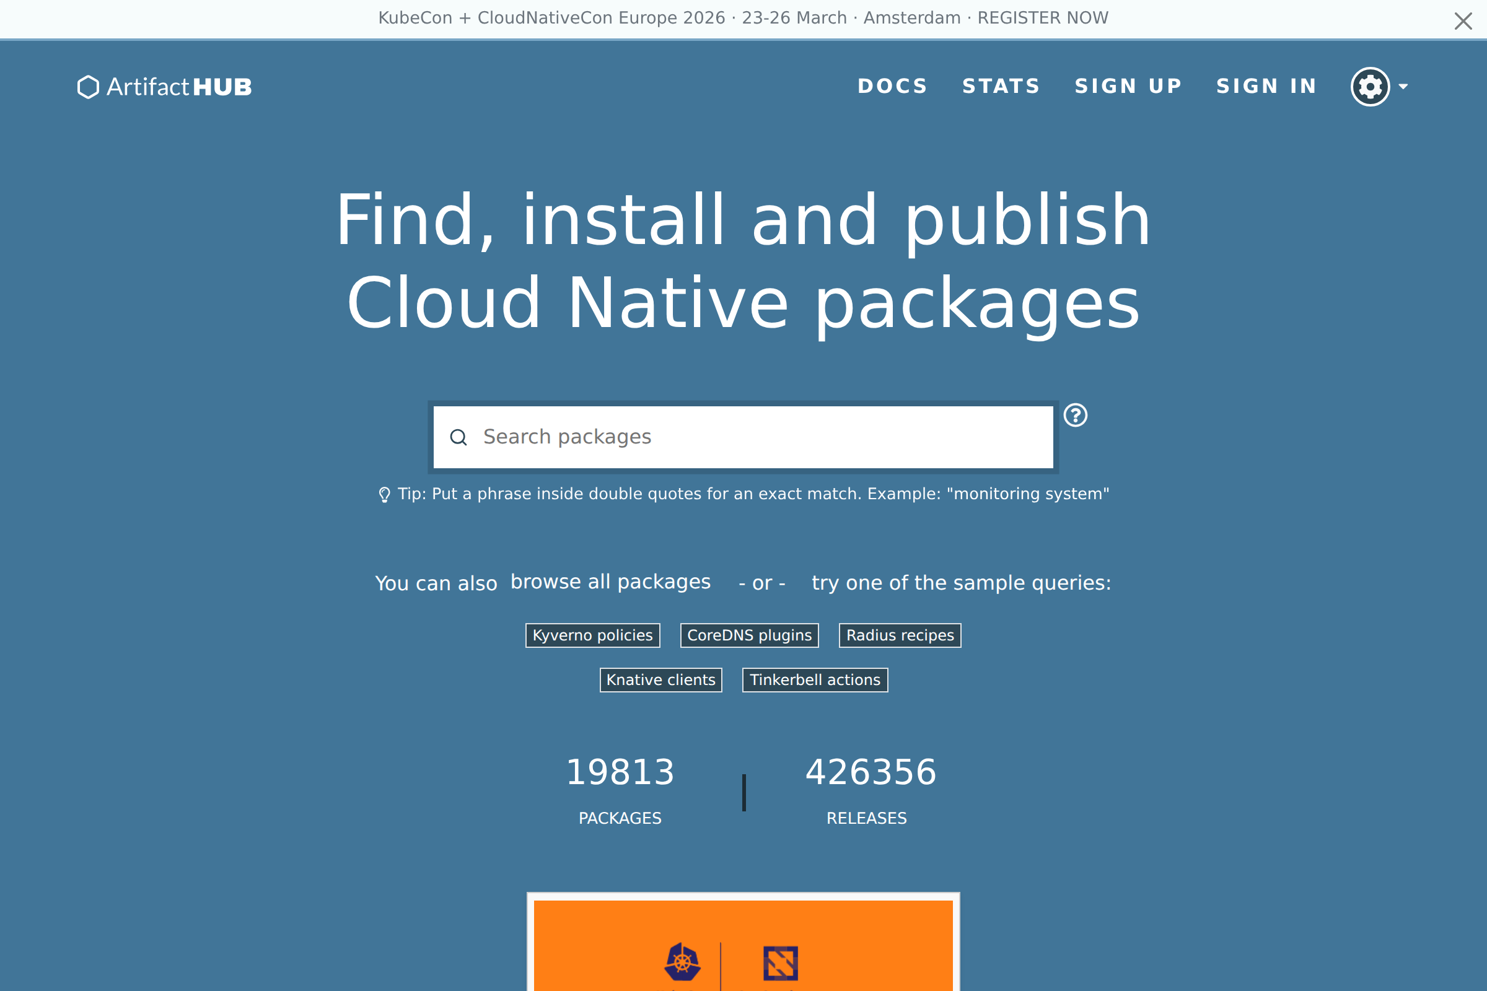
Task: Click the CNCF square logo in the orange banner
Action: coord(780,963)
